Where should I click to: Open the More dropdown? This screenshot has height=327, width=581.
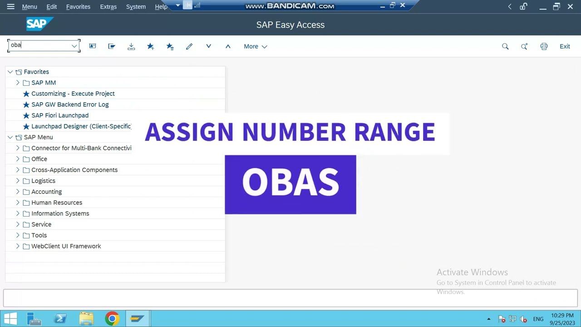(x=256, y=46)
